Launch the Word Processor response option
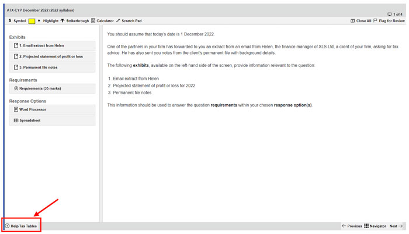Image resolution: width=409 pixels, height=234 pixels. click(x=52, y=109)
